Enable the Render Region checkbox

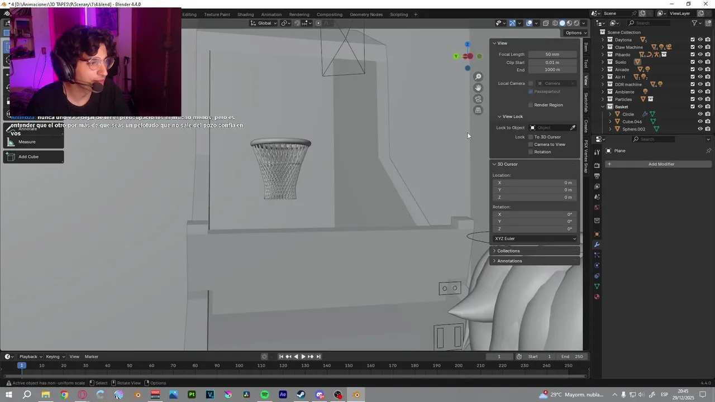click(x=531, y=105)
